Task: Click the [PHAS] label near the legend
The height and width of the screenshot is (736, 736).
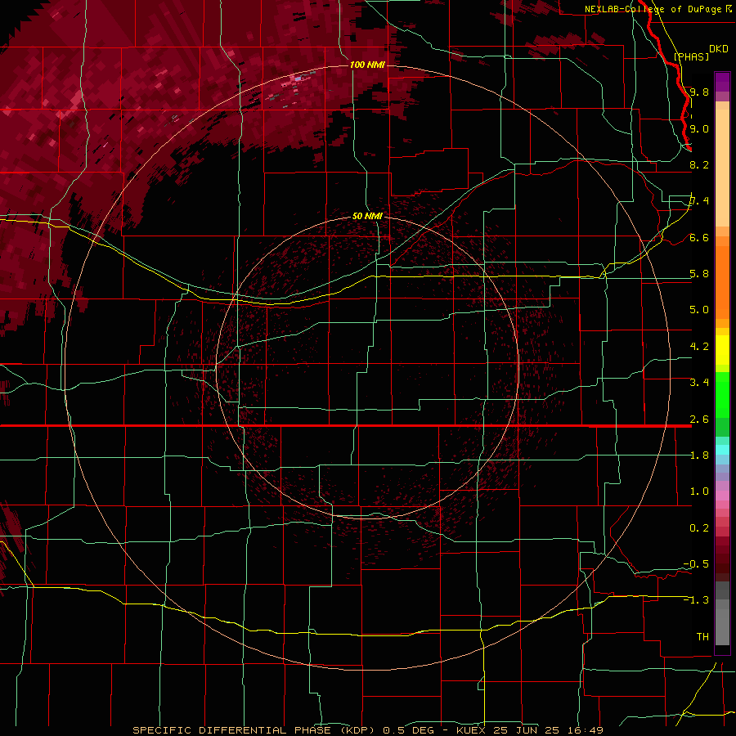Action: coord(691,56)
